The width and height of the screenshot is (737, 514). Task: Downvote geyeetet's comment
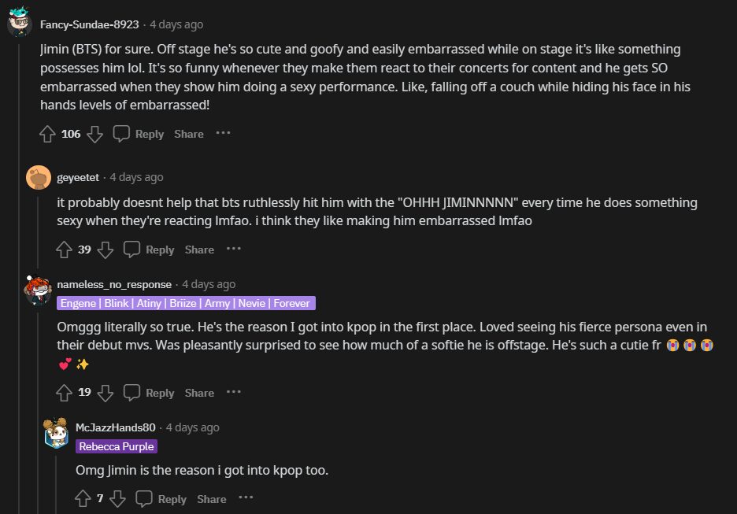(x=106, y=250)
